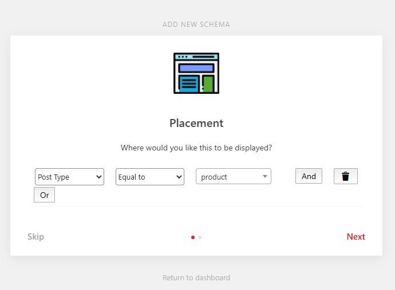This screenshot has width=395, height=290.
Task: Click the chevron on the Equal to select
Action: click(x=179, y=177)
